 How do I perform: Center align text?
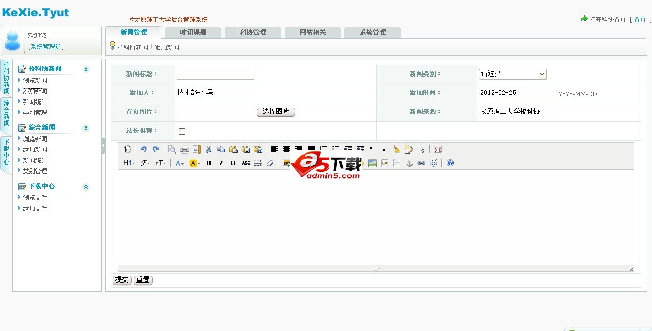coord(287,149)
